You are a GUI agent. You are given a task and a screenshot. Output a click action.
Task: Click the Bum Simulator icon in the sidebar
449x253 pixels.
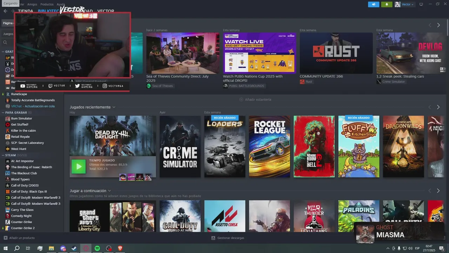tap(8, 118)
